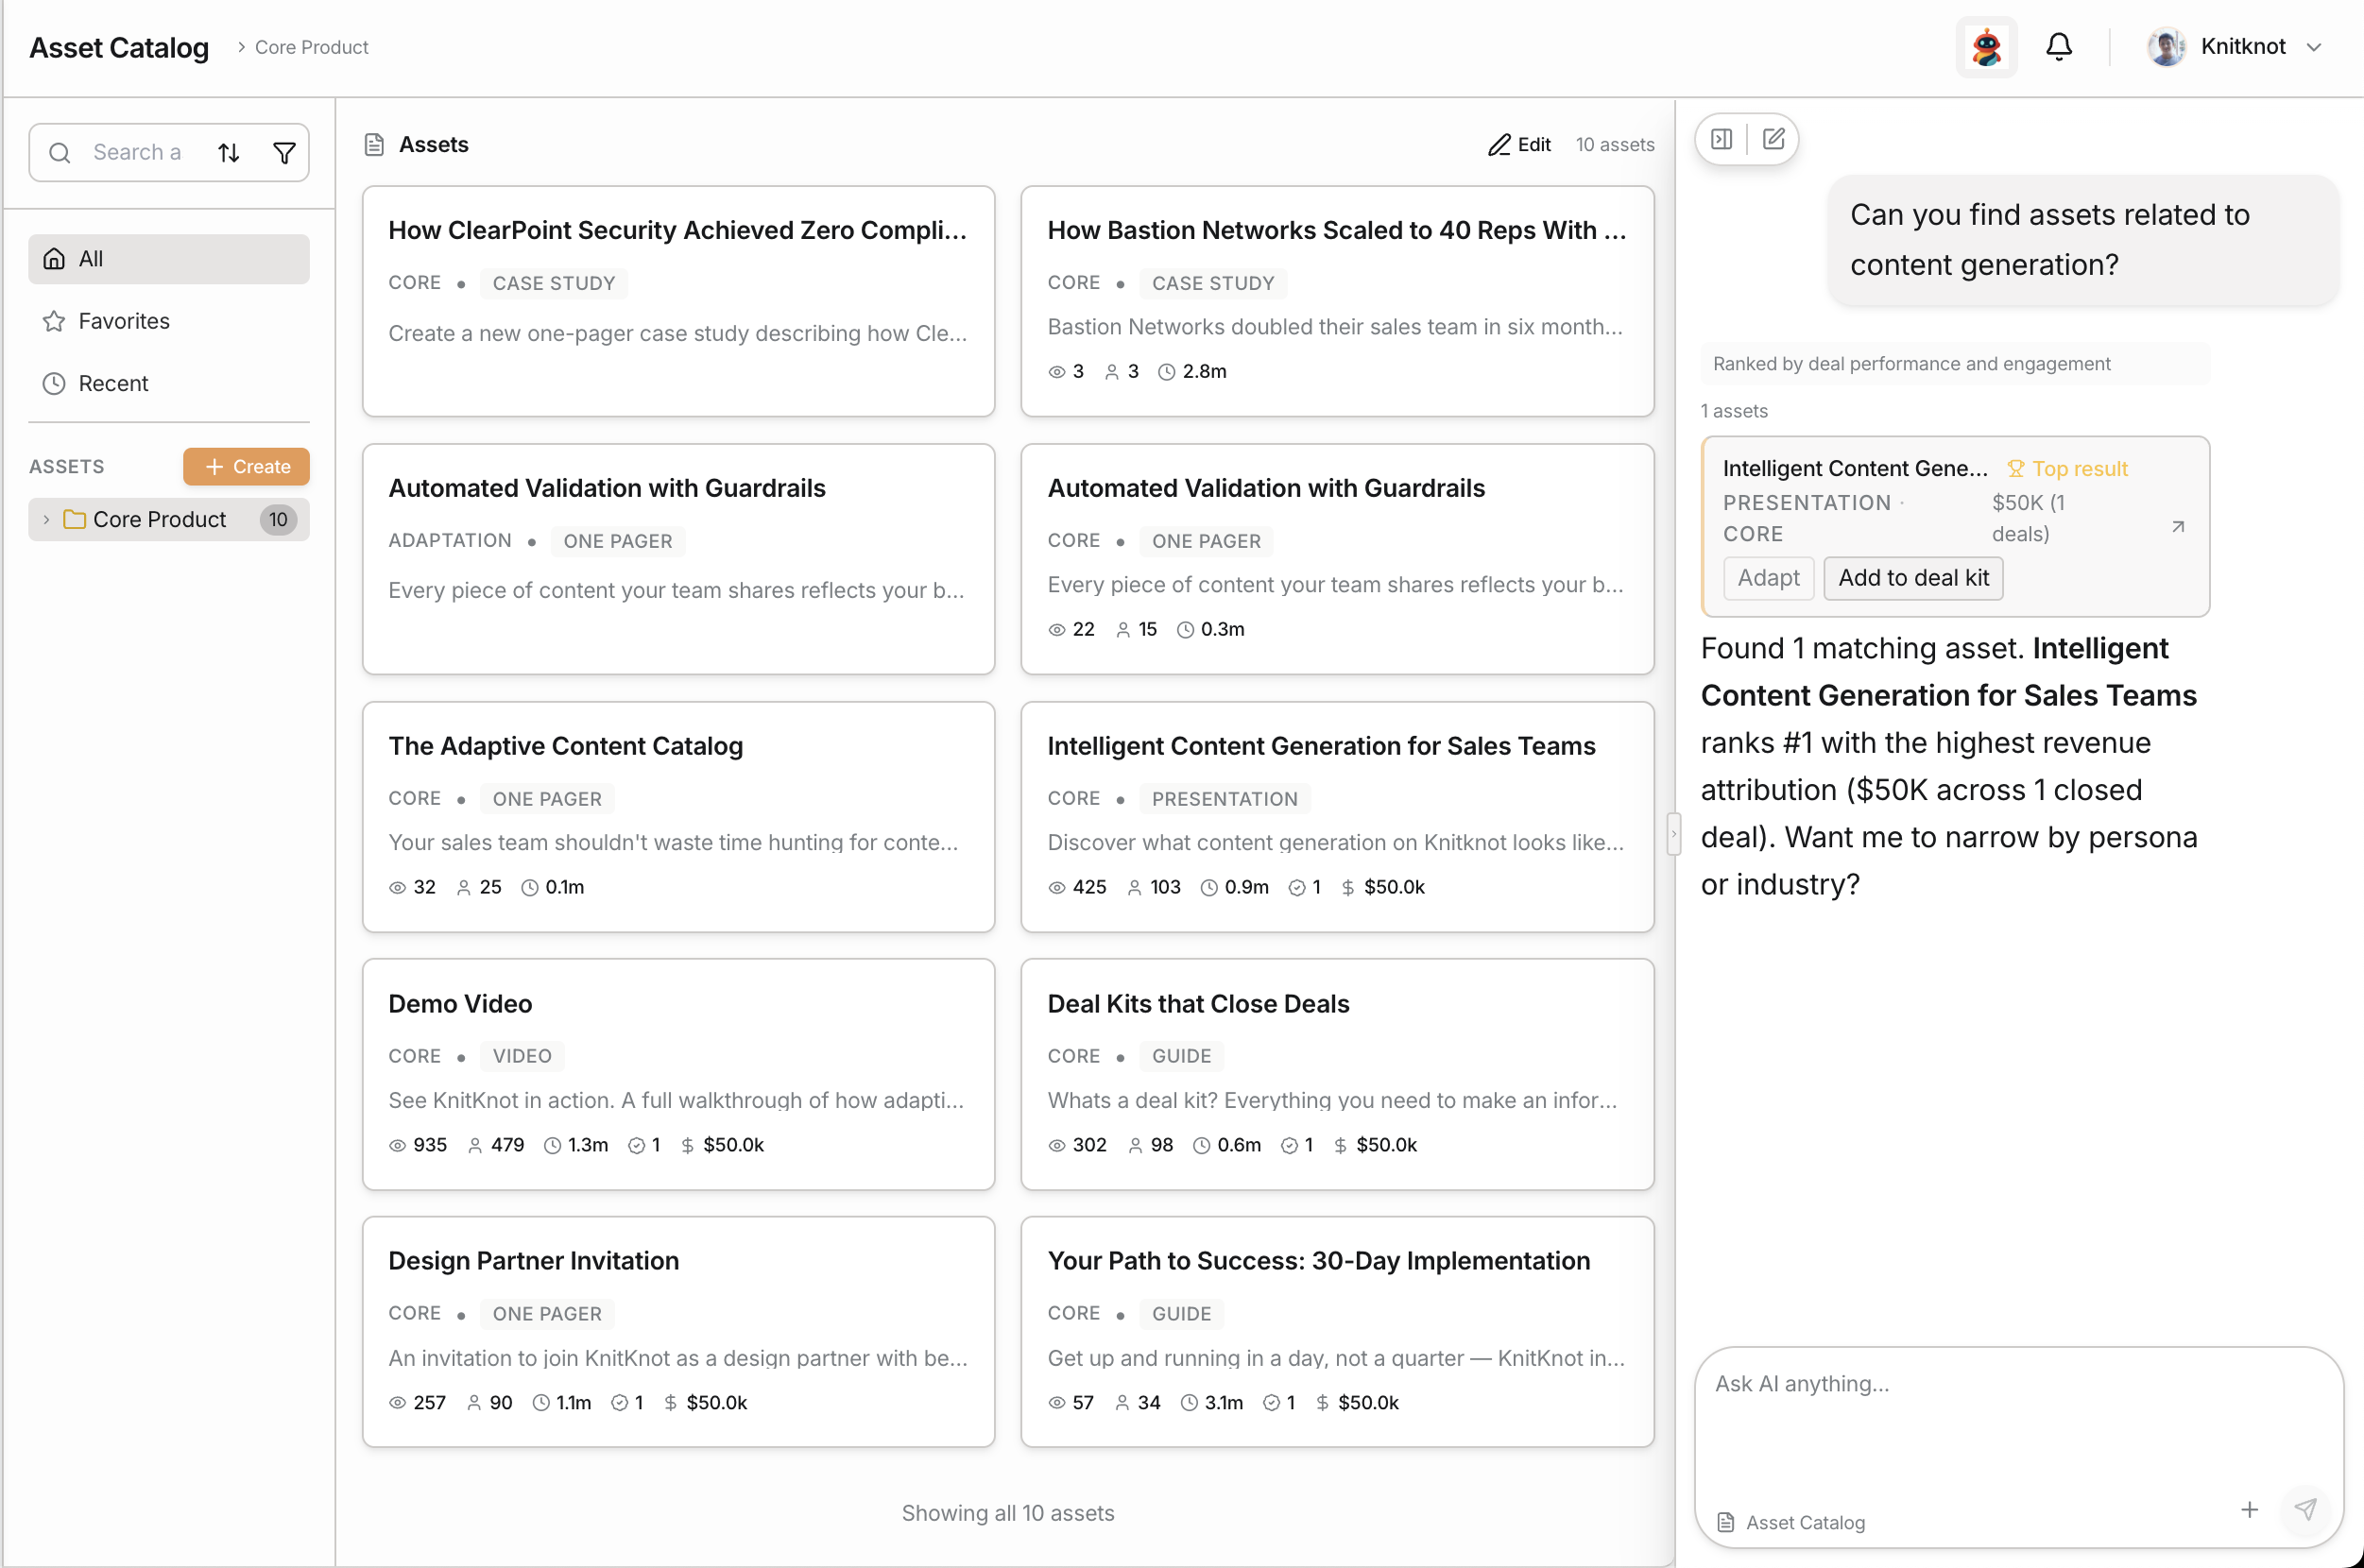The height and width of the screenshot is (1568, 2364).
Task: Collapse the AI chat panel icon
Action: click(x=1722, y=139)
